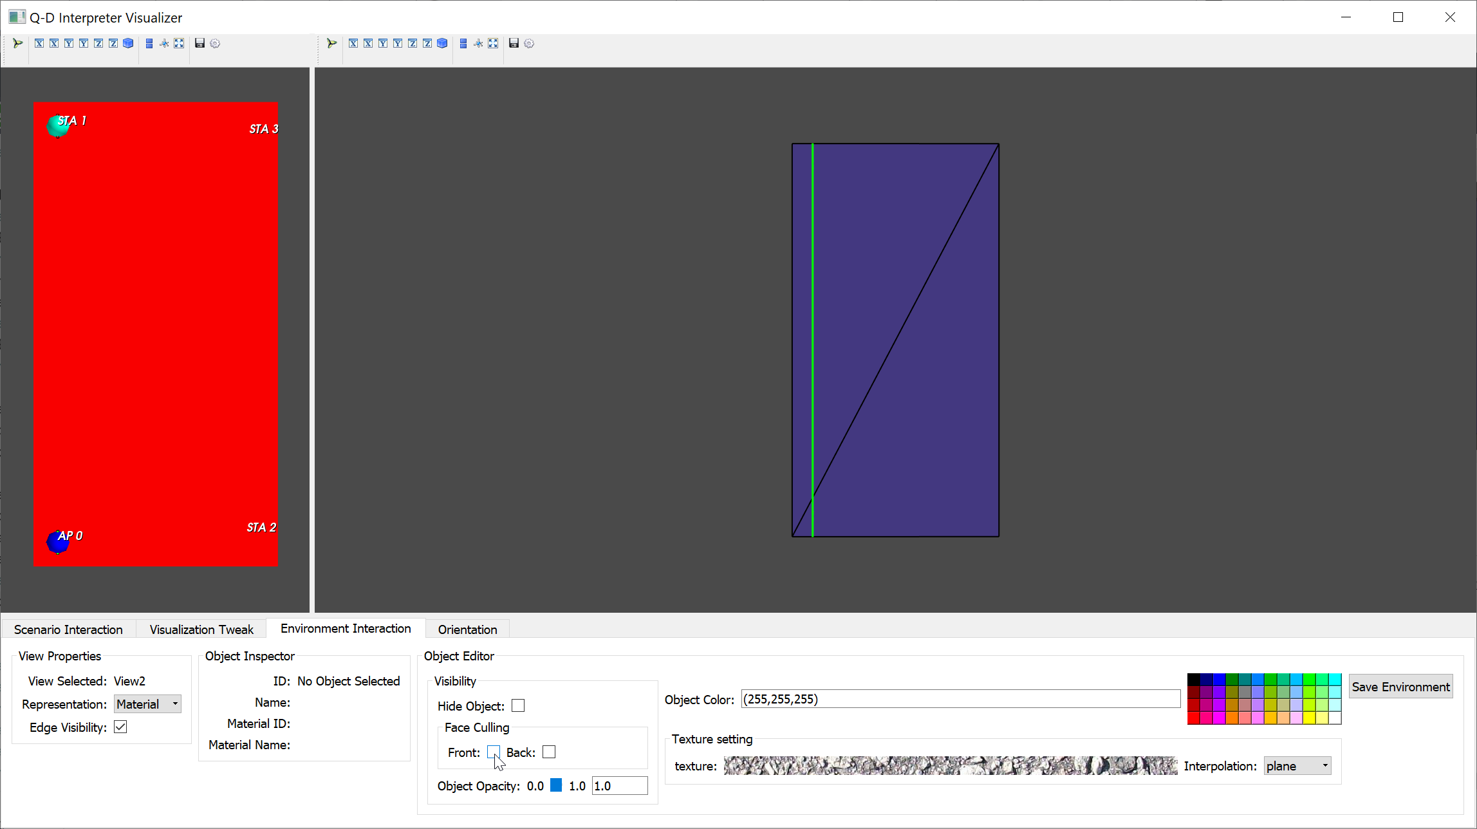Toggle the Edge Visibility checkbox
This screenshot has height=829, width=1477.
pyautogui.click(x=120, y=727)
